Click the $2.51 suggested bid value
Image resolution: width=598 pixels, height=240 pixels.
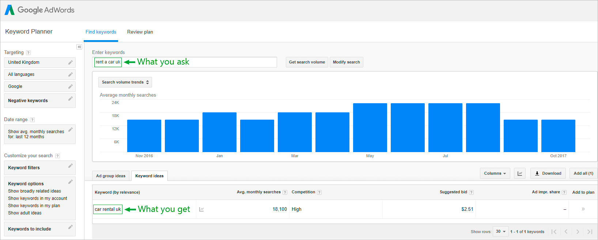click(467, 209)
